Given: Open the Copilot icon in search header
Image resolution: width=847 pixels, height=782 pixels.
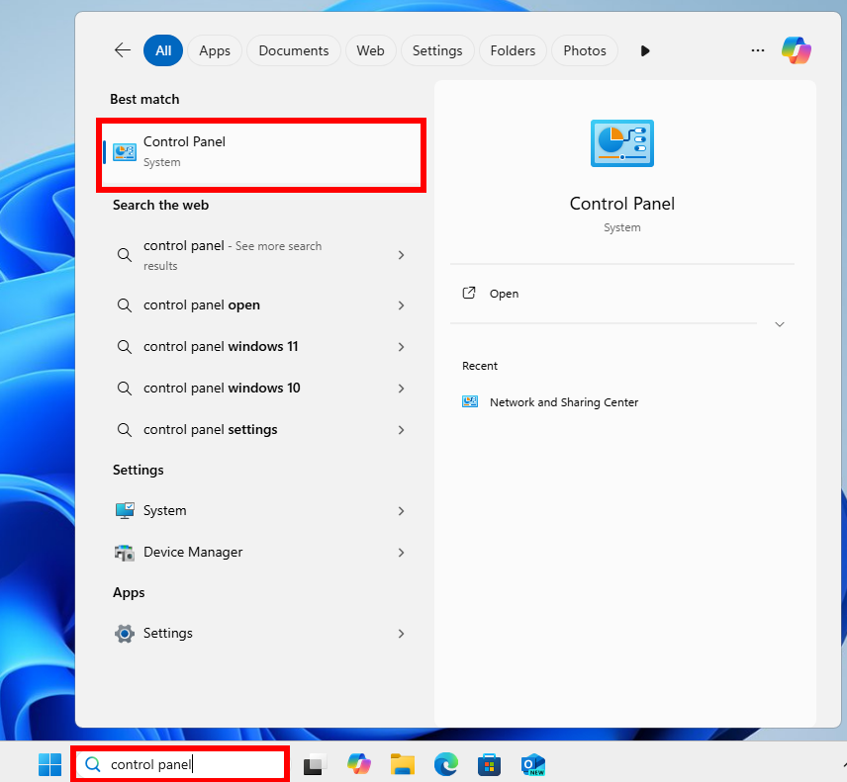Looking at the screenshot, I should pos(796,50).
